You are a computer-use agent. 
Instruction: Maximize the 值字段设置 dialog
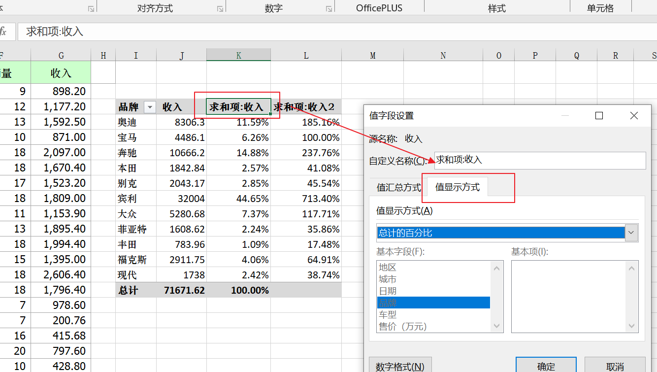599,115
